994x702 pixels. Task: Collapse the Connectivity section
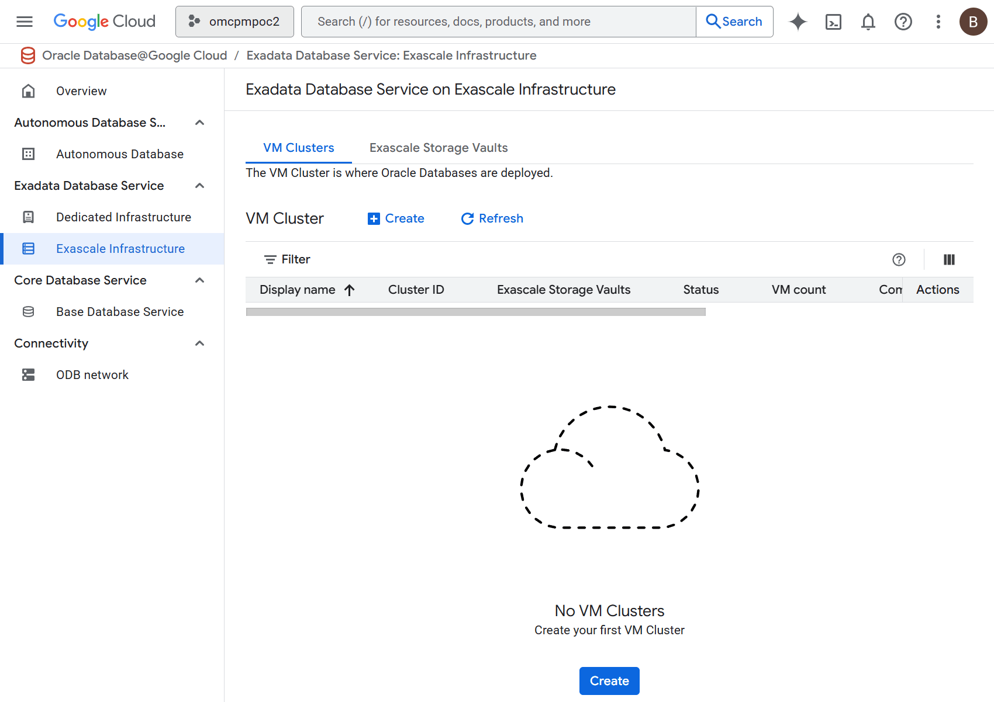199,343
